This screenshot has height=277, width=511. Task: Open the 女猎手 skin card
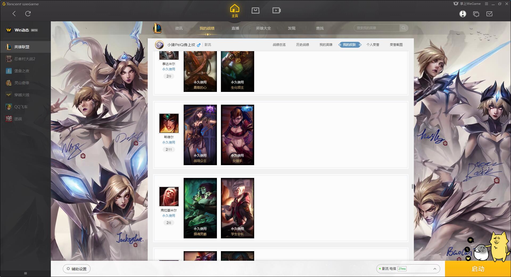coord(237,135)
